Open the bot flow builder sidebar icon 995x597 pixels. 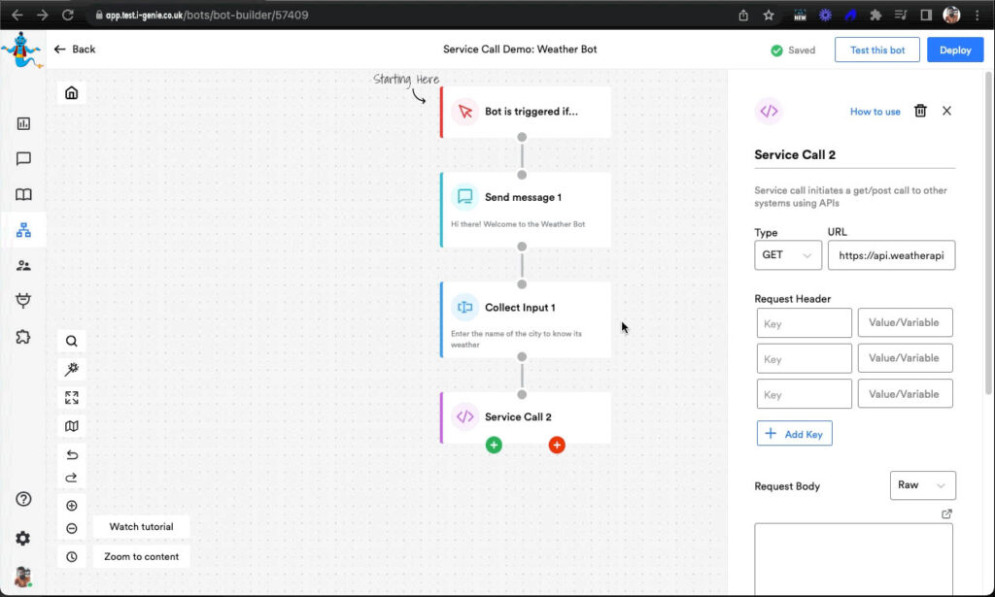[x=23, y=230]
